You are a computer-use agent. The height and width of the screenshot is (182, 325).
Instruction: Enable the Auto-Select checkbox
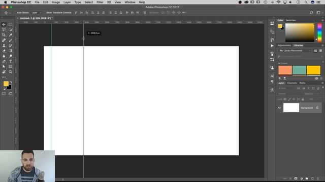(15, 13)
